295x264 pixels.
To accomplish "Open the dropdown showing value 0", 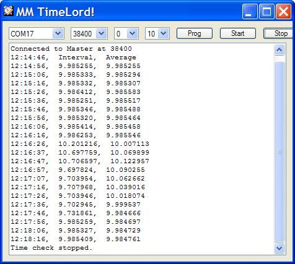I will 132,33.
